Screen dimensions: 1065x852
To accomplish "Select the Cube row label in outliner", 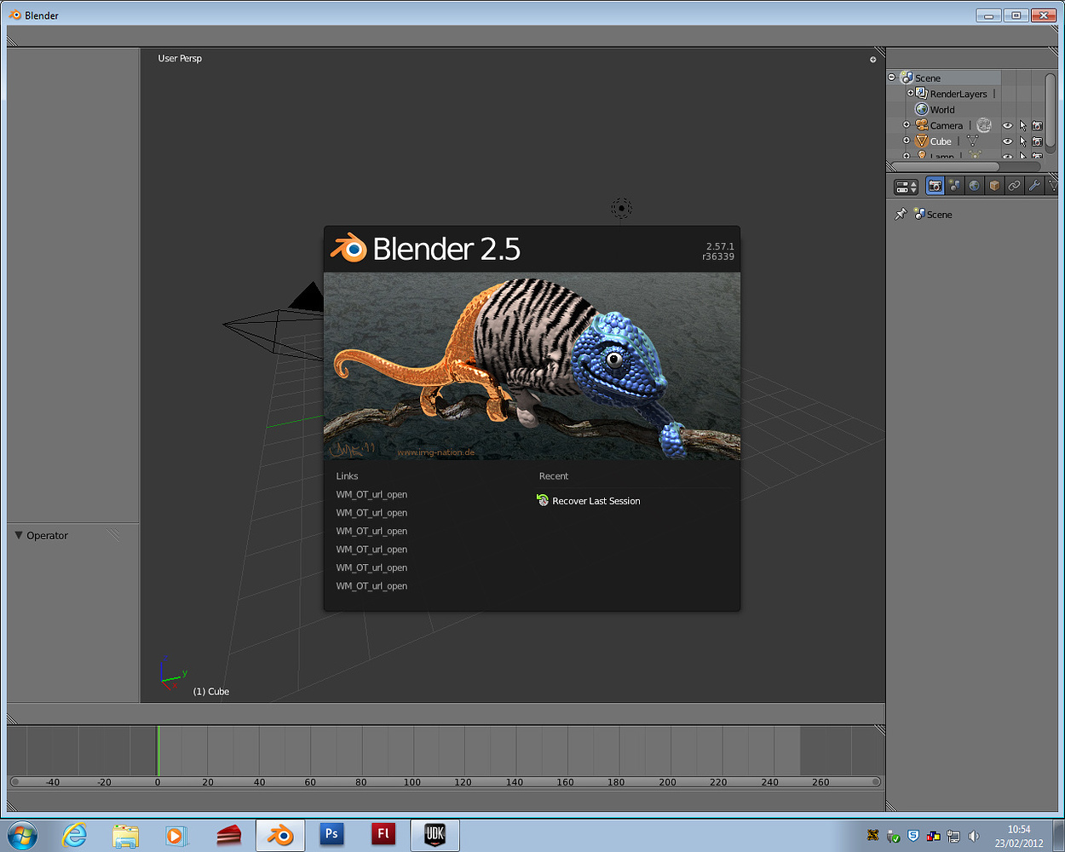I will 941,141.
